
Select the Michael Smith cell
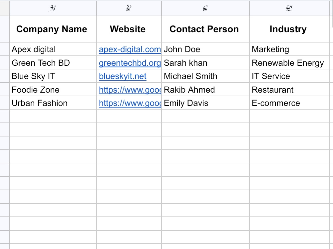[x=205, y=76]
